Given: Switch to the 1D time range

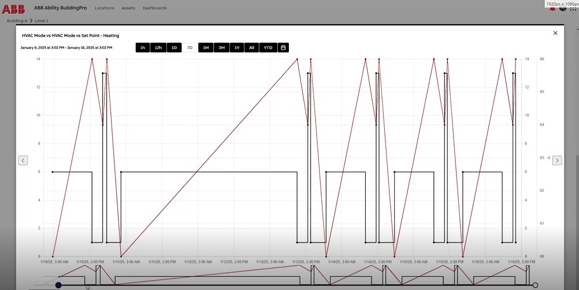Looking at the screenshot, I should (x=174, y=47).
